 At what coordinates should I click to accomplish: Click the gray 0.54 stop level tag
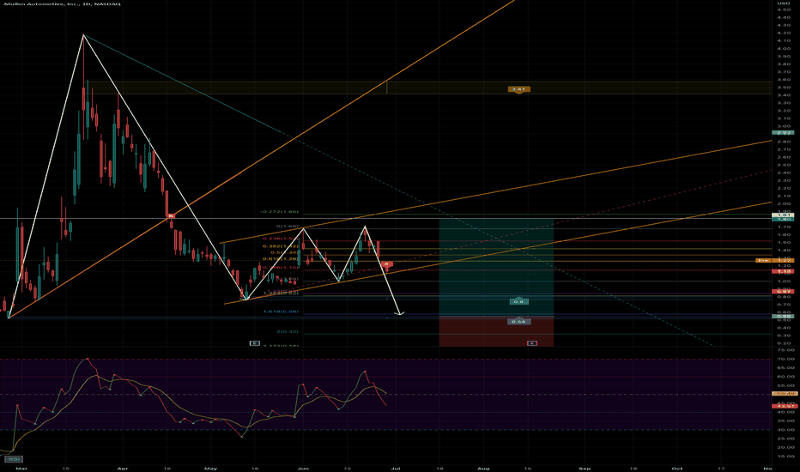tap(518, 322)
